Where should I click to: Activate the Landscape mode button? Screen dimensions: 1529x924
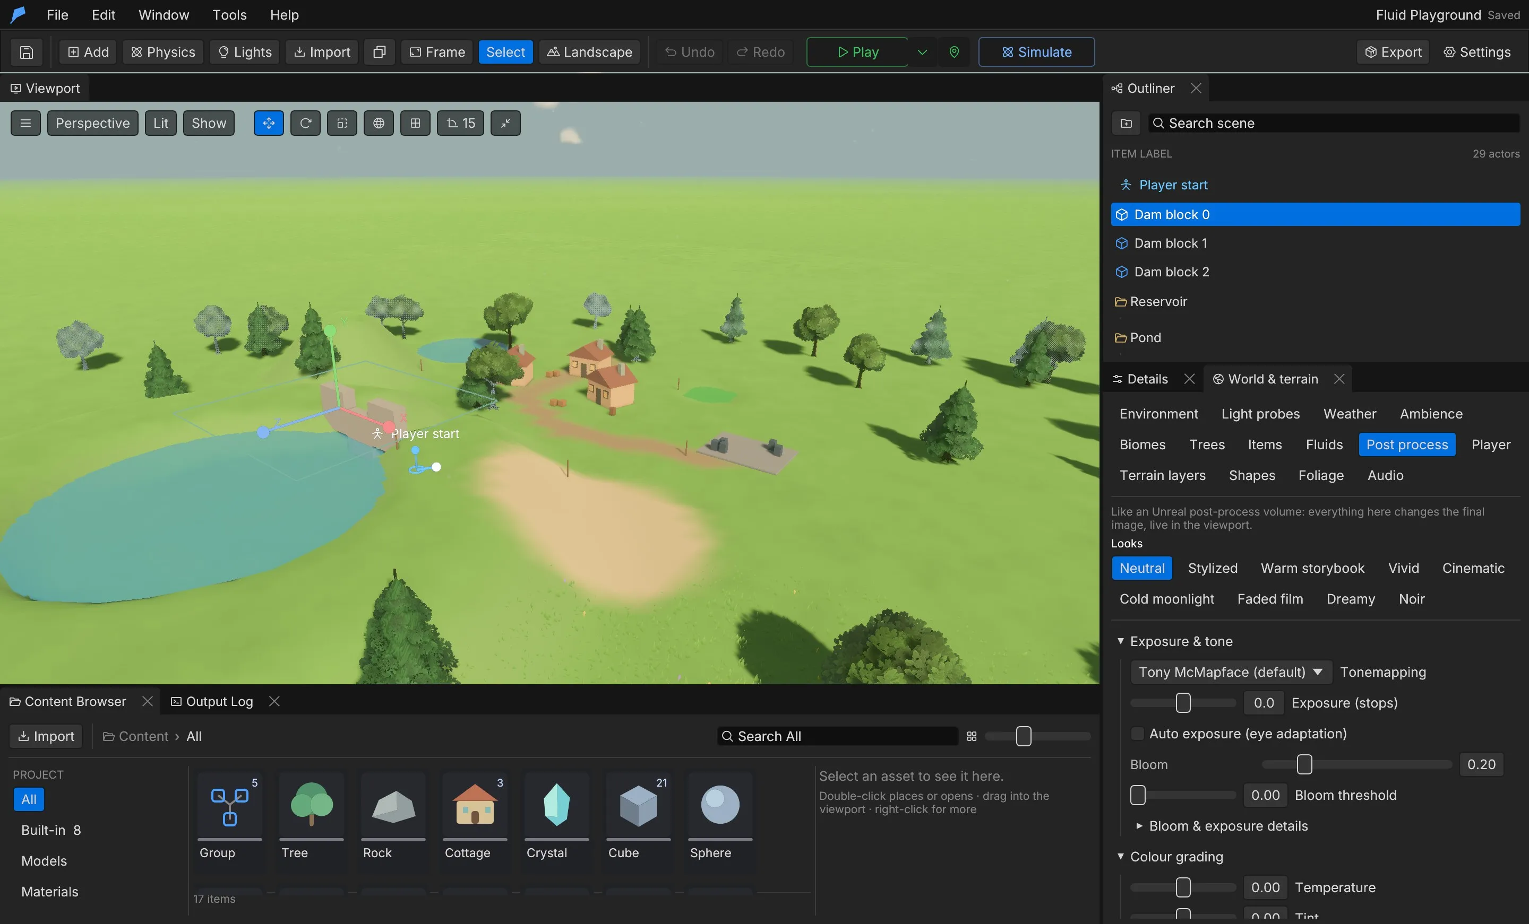coord(589,52)
